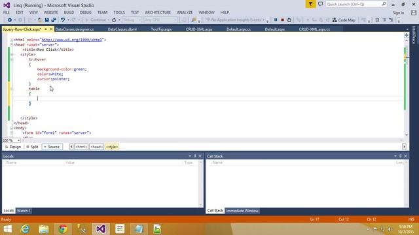Collapse the <html> element outline

click(12, 40)
